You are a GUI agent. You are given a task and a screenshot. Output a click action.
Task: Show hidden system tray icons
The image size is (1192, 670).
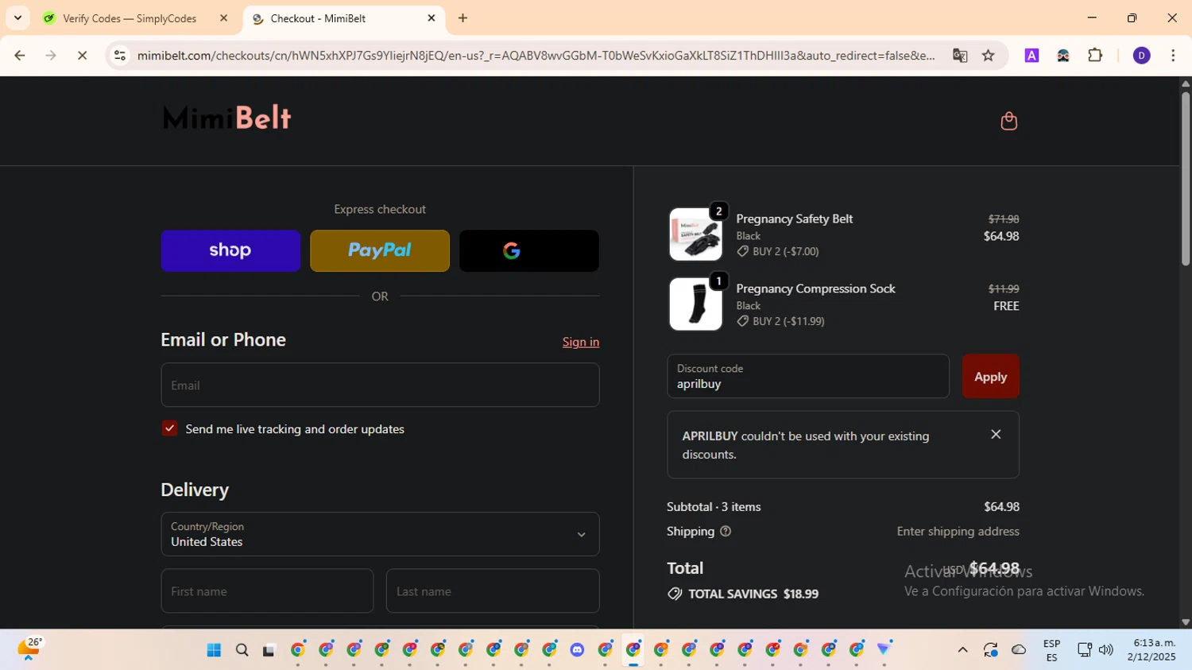tap(962, 650)
